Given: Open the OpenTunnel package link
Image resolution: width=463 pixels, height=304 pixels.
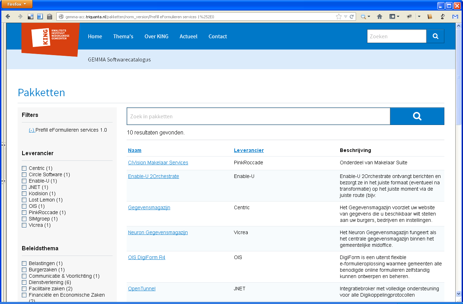Looking at the screenshot, I should 142,289.
